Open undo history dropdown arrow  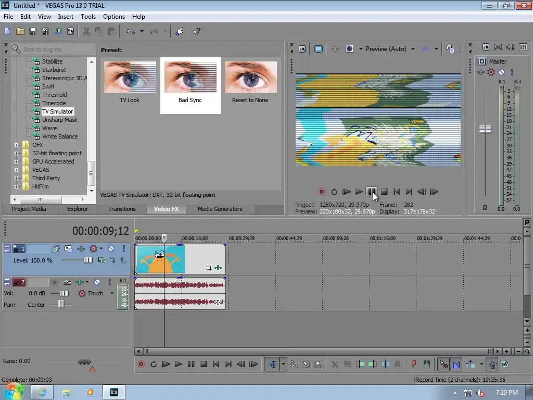[142, 31]
